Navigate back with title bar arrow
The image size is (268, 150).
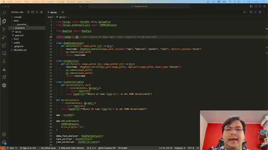coord(81,6)
